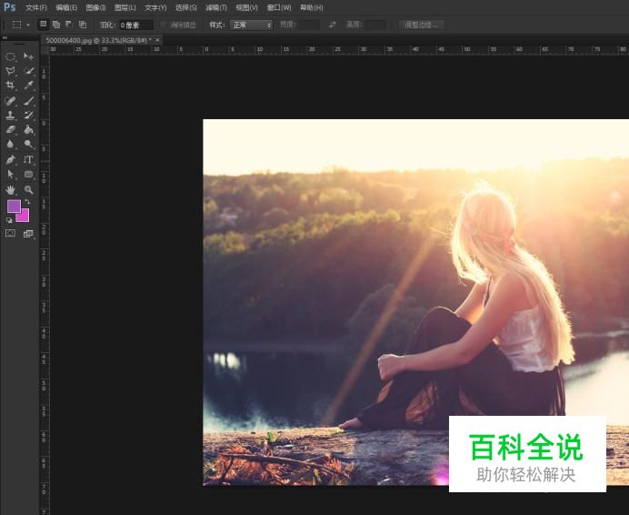
Task: Reset to default foreground/background colors
Action: click(x=9, y=220)
